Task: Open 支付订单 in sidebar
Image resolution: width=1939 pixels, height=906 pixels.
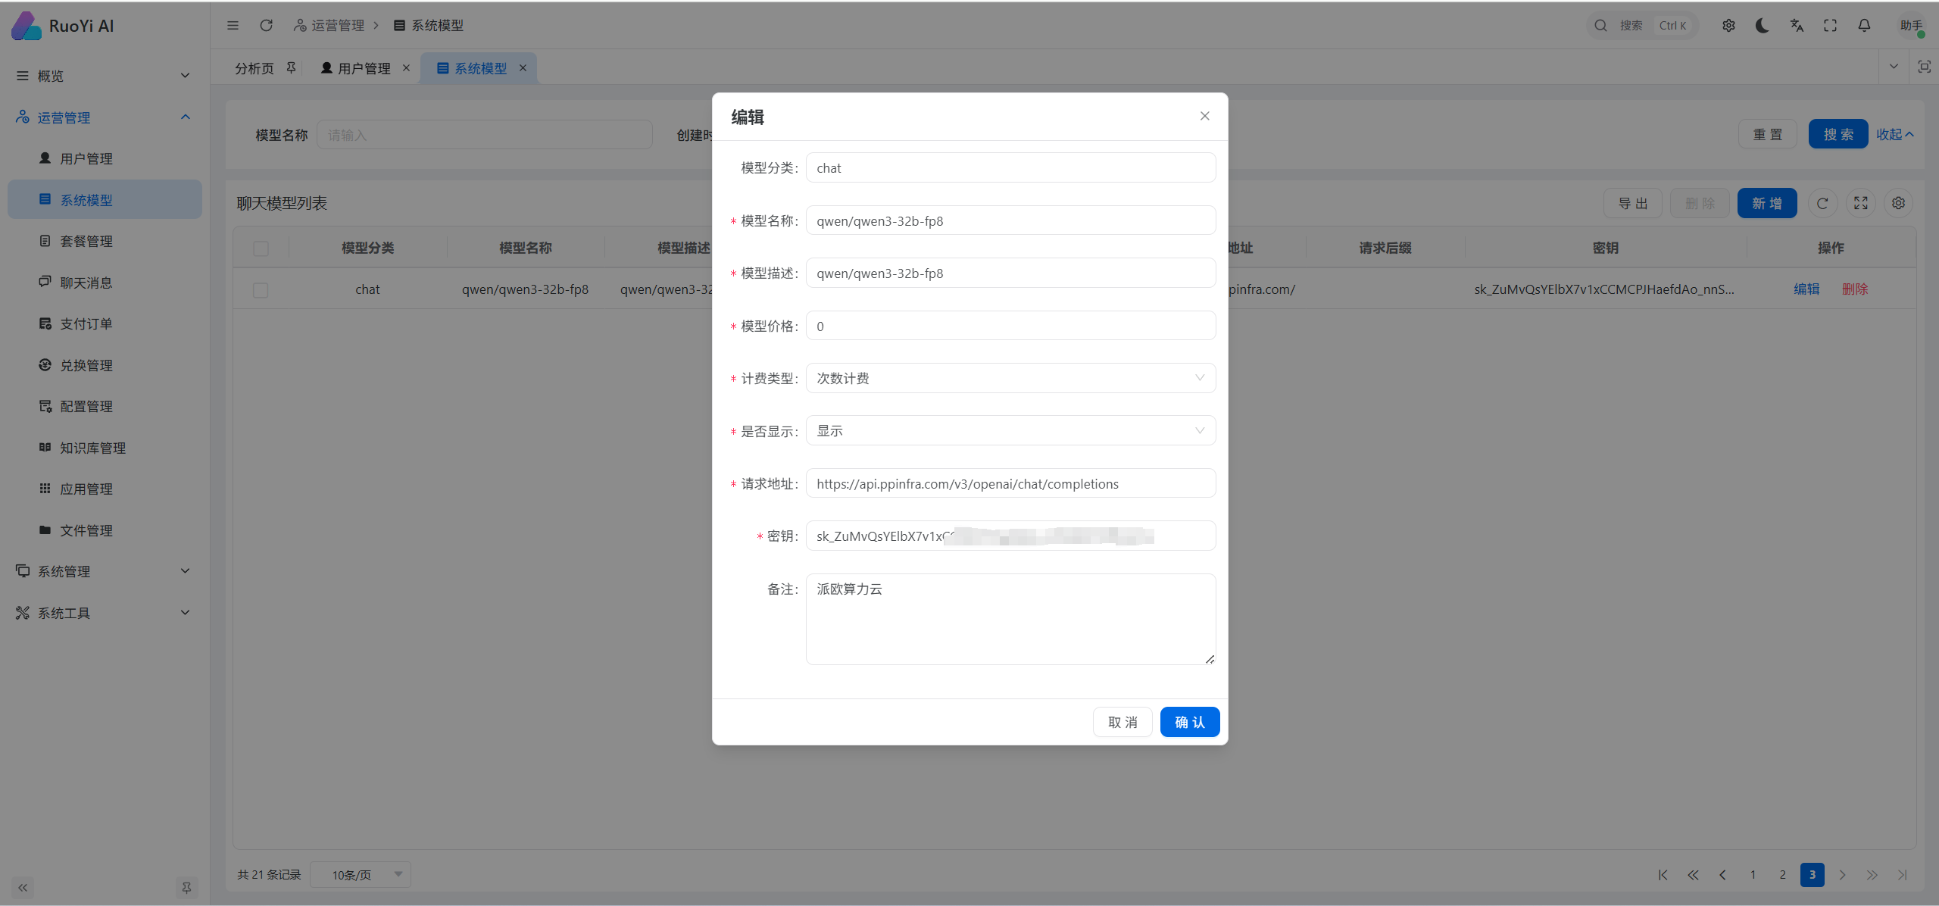Action: (105, 323)
